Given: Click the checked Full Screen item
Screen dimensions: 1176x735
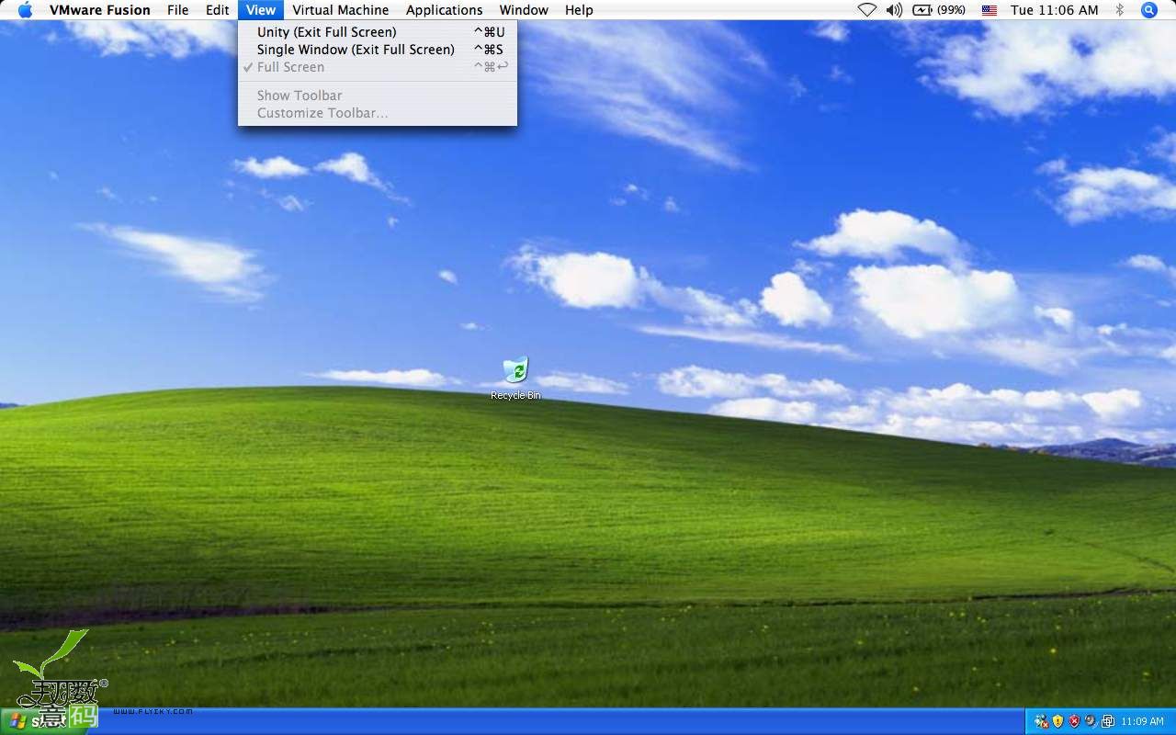Looking at the screenshot, I should pyautogui.click(x=378, y=67).
